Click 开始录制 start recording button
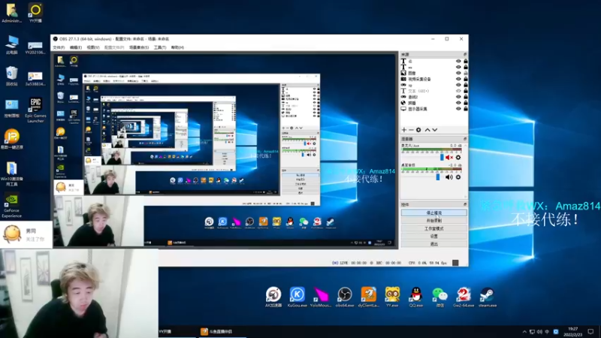Viewport: 601px width, 338px height. click(x=434, y=221)
